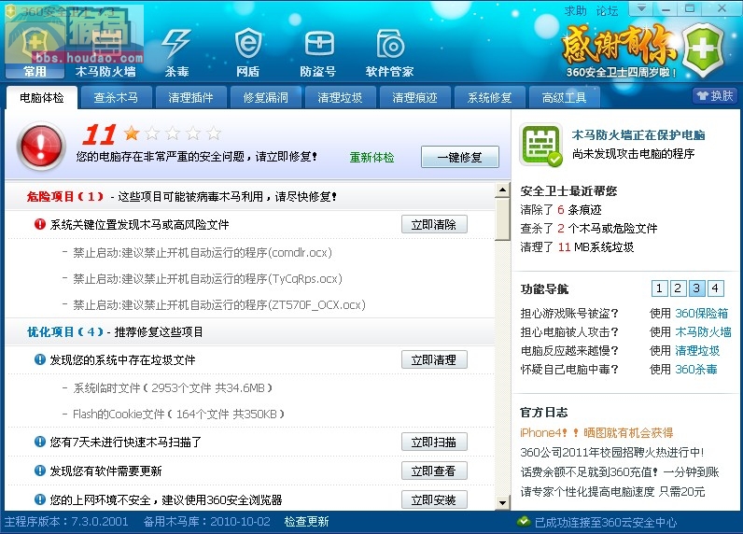
Task: Click the green shield anniversary badge
Action: click(703, 49)
